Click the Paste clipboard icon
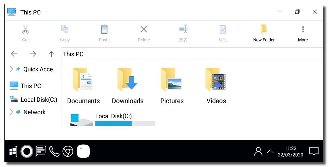This screenshot has width=328, height=167. click(x=104, y=29)
